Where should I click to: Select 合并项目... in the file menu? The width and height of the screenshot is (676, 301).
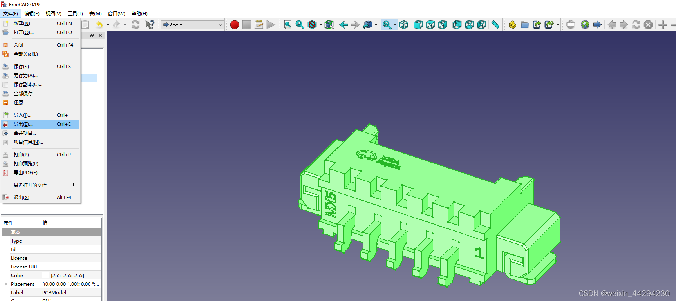(41, 133)
